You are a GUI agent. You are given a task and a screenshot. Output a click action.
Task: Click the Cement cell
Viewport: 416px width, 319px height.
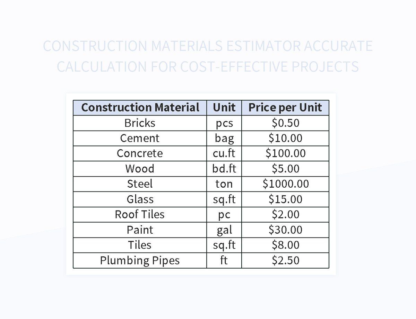coord(140,138)
